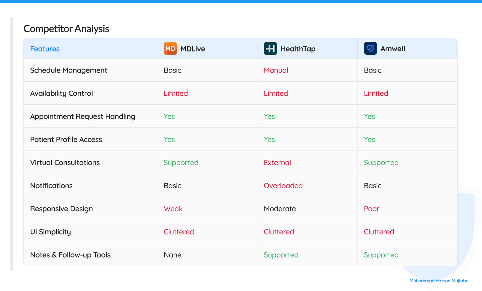
Task: Click the None cell in Notes & Follow-up Tools row
Action: [172, 255]
